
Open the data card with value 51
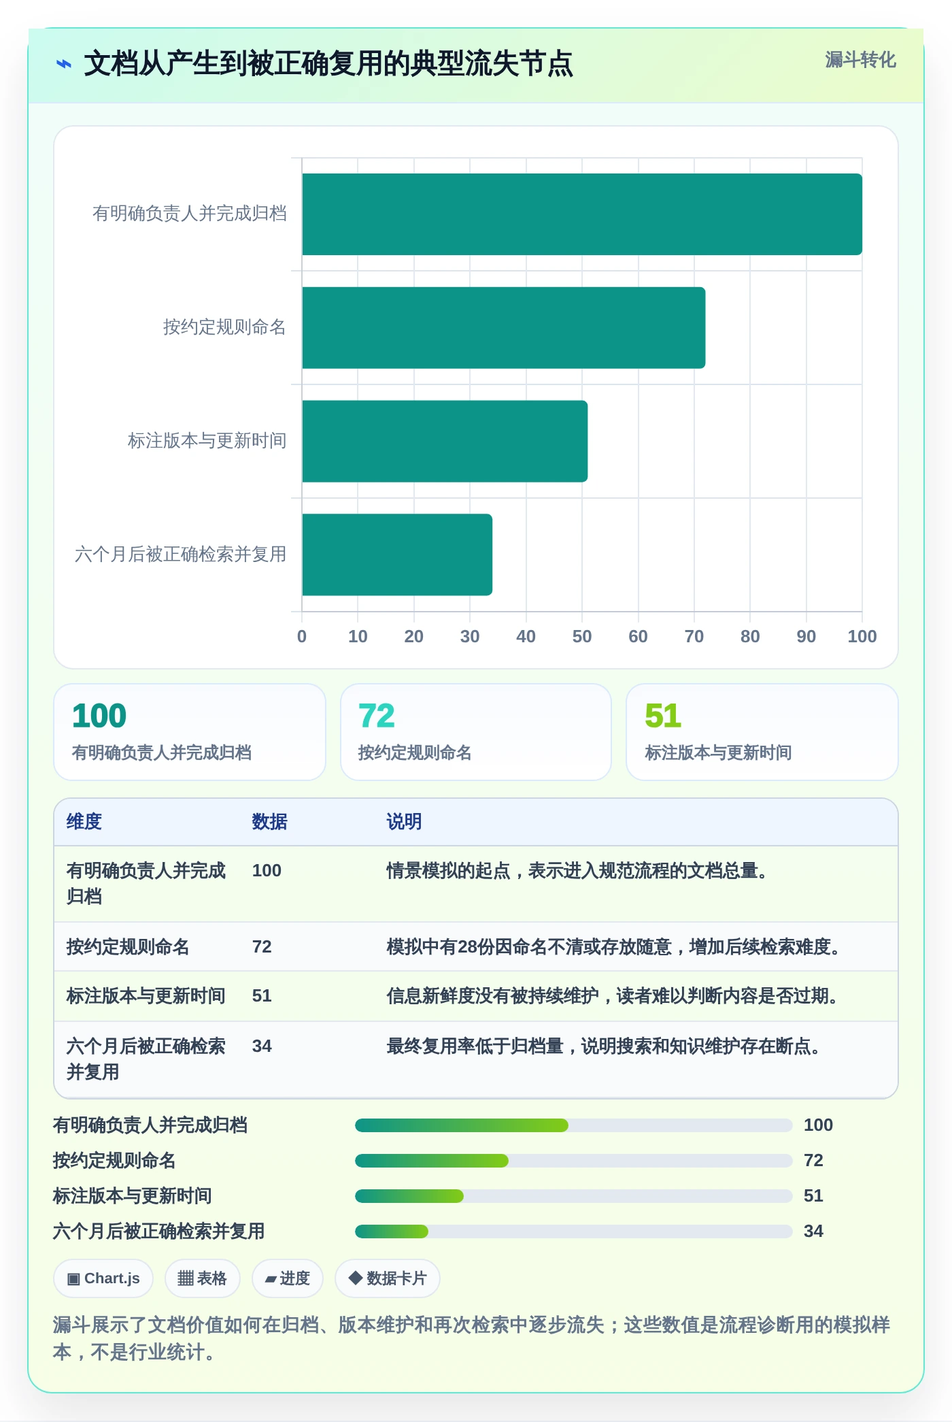(x=762, y=732)
